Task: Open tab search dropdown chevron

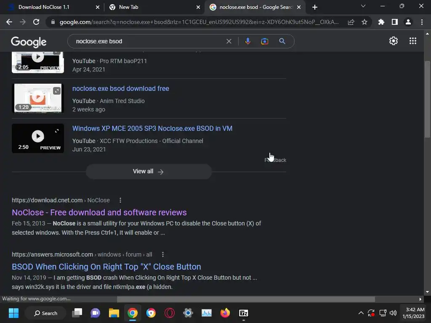Action: click(363, 6)
